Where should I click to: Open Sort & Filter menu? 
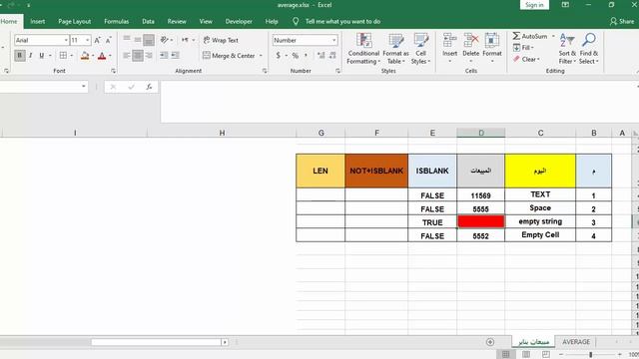(x=567, y=49)
